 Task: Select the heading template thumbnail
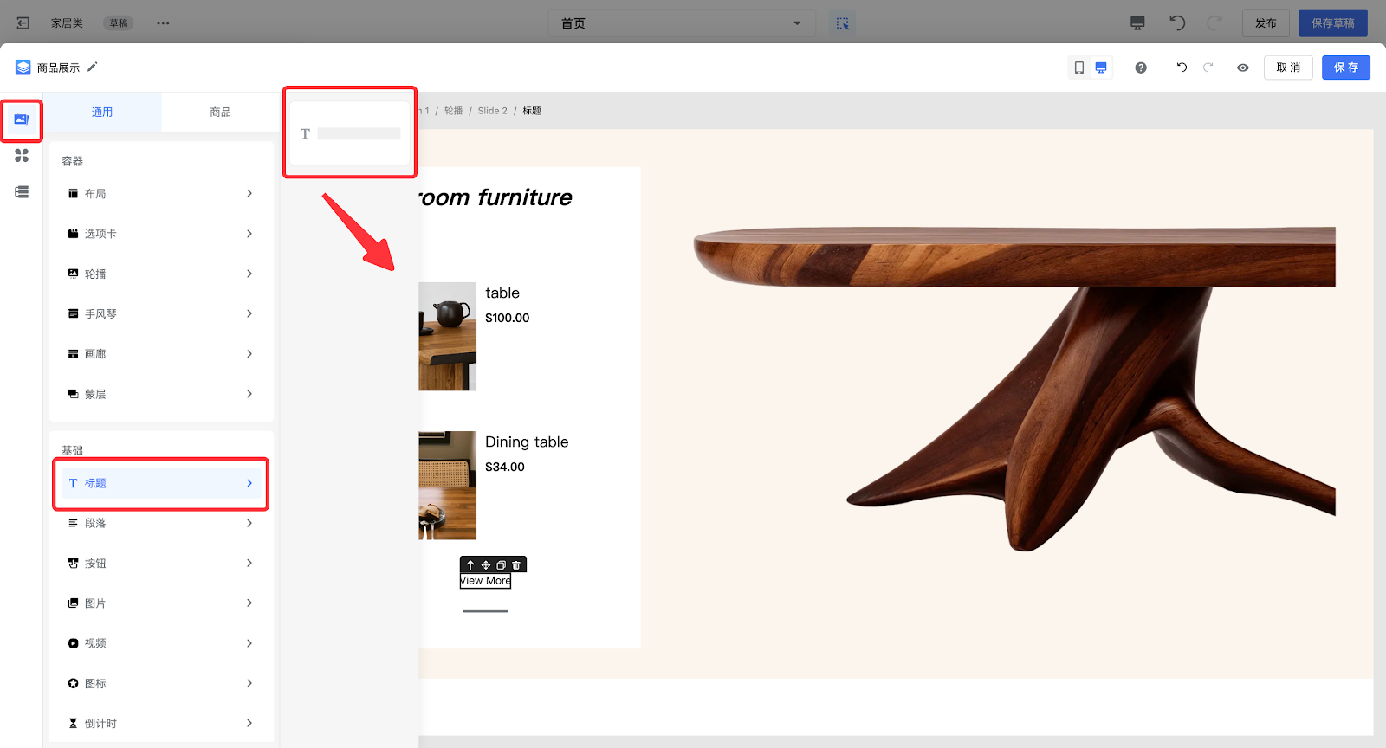tap(350, 134)
